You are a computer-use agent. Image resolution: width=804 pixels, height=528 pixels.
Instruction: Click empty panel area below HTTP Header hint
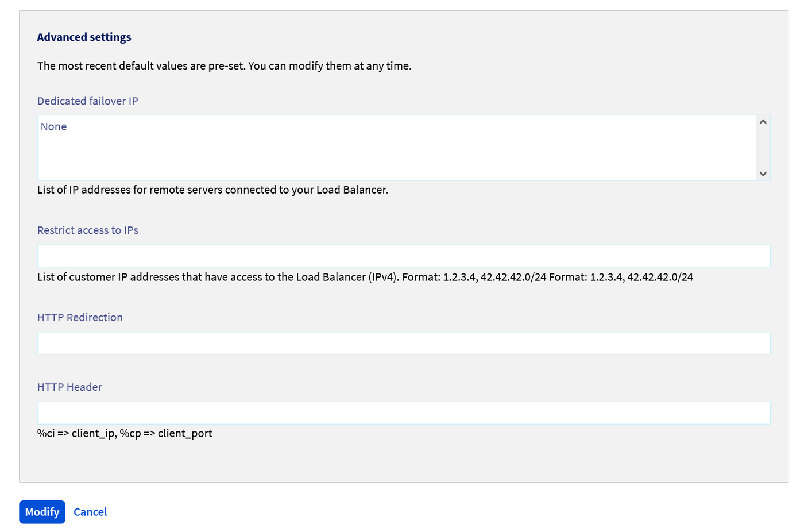402,460
